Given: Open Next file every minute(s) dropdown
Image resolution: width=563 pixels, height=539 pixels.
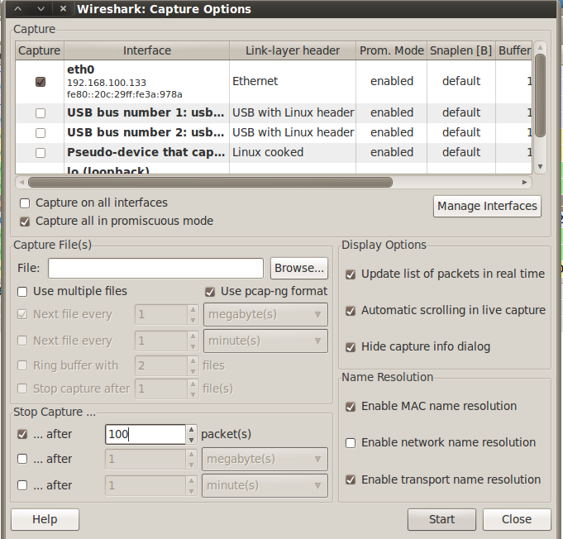Looking at the screenshot, I should [x=265, y=341].
